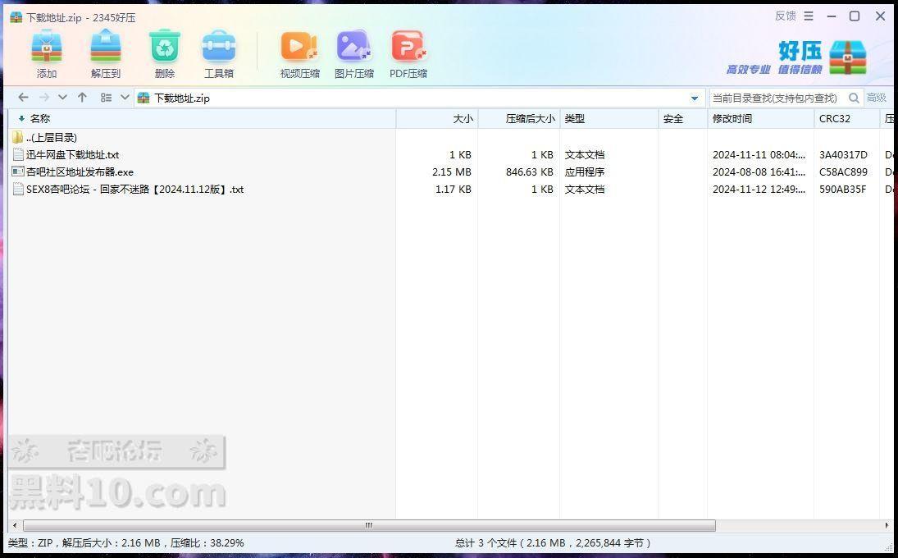Click the title bar app icon
898x558 pixels.
pyautogui.click(x=16, y=17)
